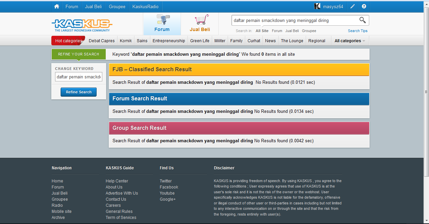Click the scrollbar up arrow
Viewport: 429px width, 224px height.
pos(426,4)
